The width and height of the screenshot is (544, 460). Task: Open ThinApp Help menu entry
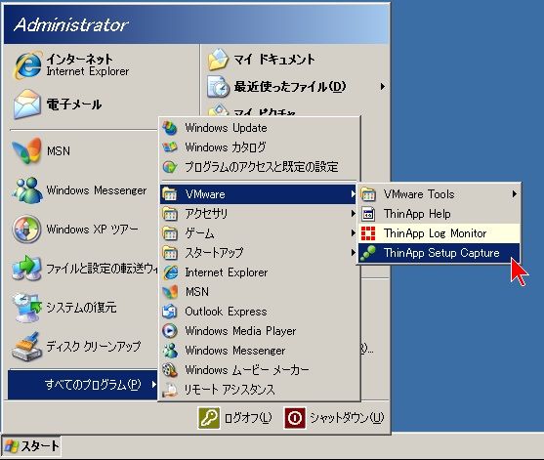click(439, 214)
